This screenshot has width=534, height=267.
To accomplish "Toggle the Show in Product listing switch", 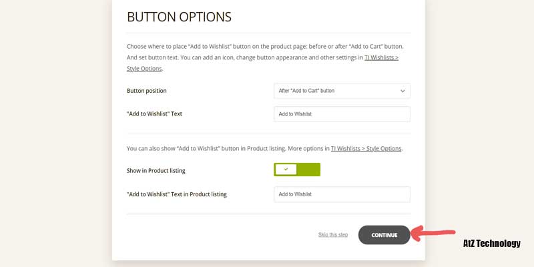I will point(297,170).
